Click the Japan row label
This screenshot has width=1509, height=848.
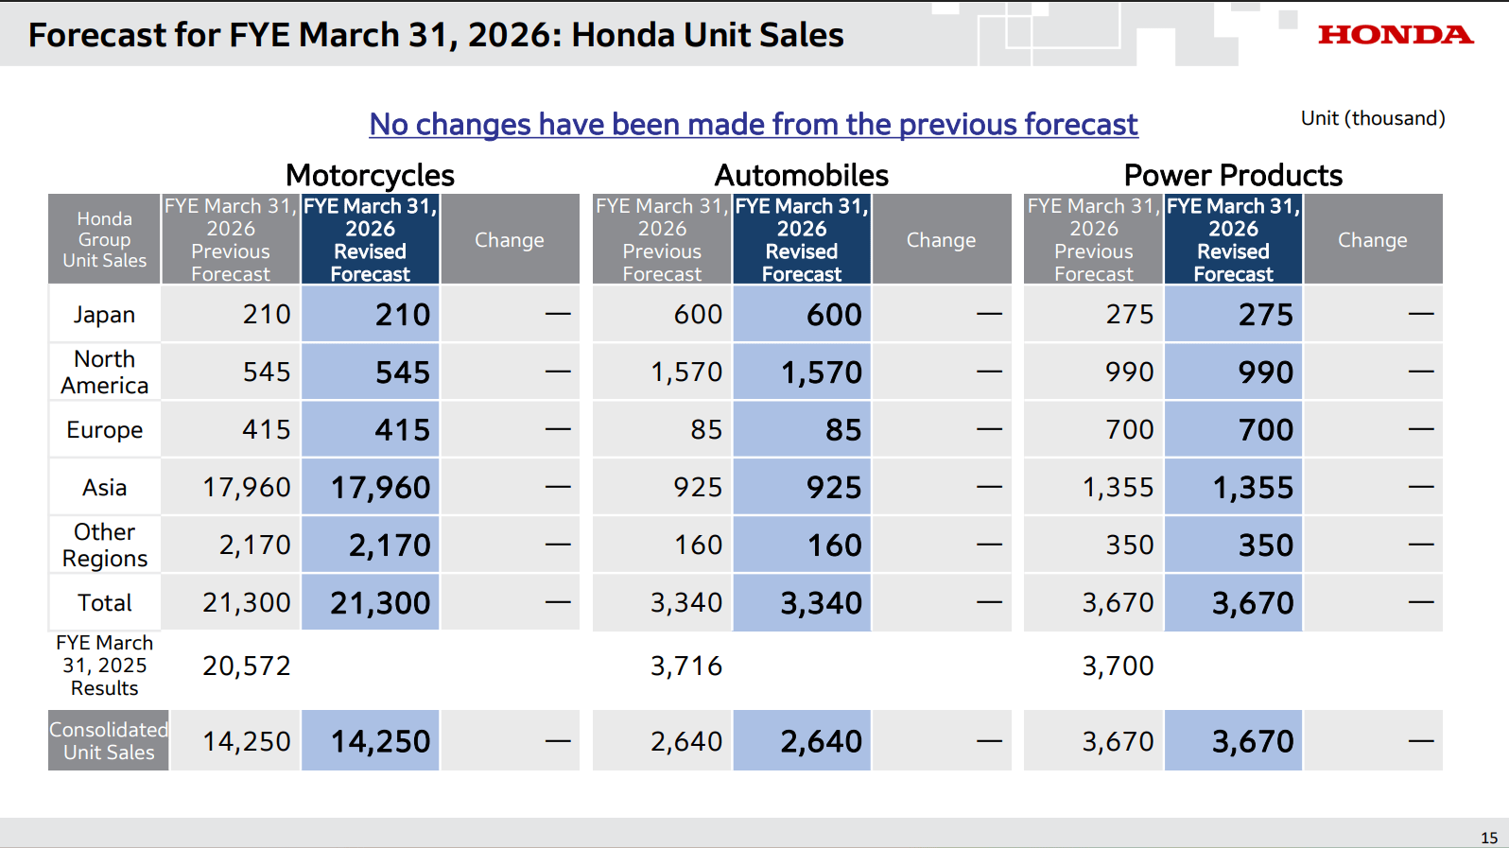(x=104, y=315)
